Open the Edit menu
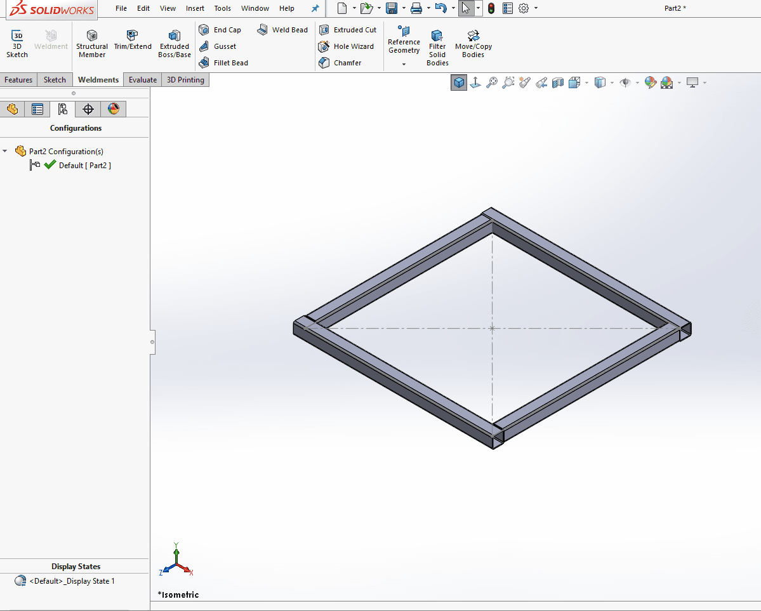This screenshot has width=761, height=611. click(x=143, y=8)
